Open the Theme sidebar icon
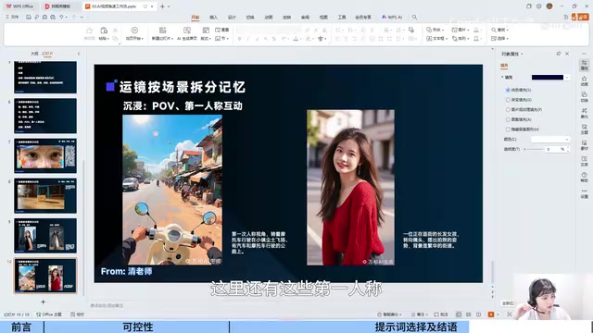The image size is (593, 333). [x=585, y=129]
